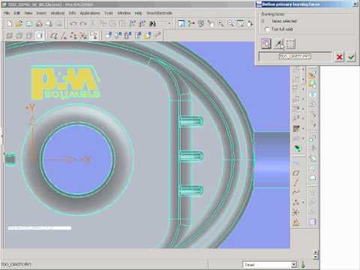Toggle coordinate systems display
Viewport: 360px width, 270px height.
tap(83, 35)
